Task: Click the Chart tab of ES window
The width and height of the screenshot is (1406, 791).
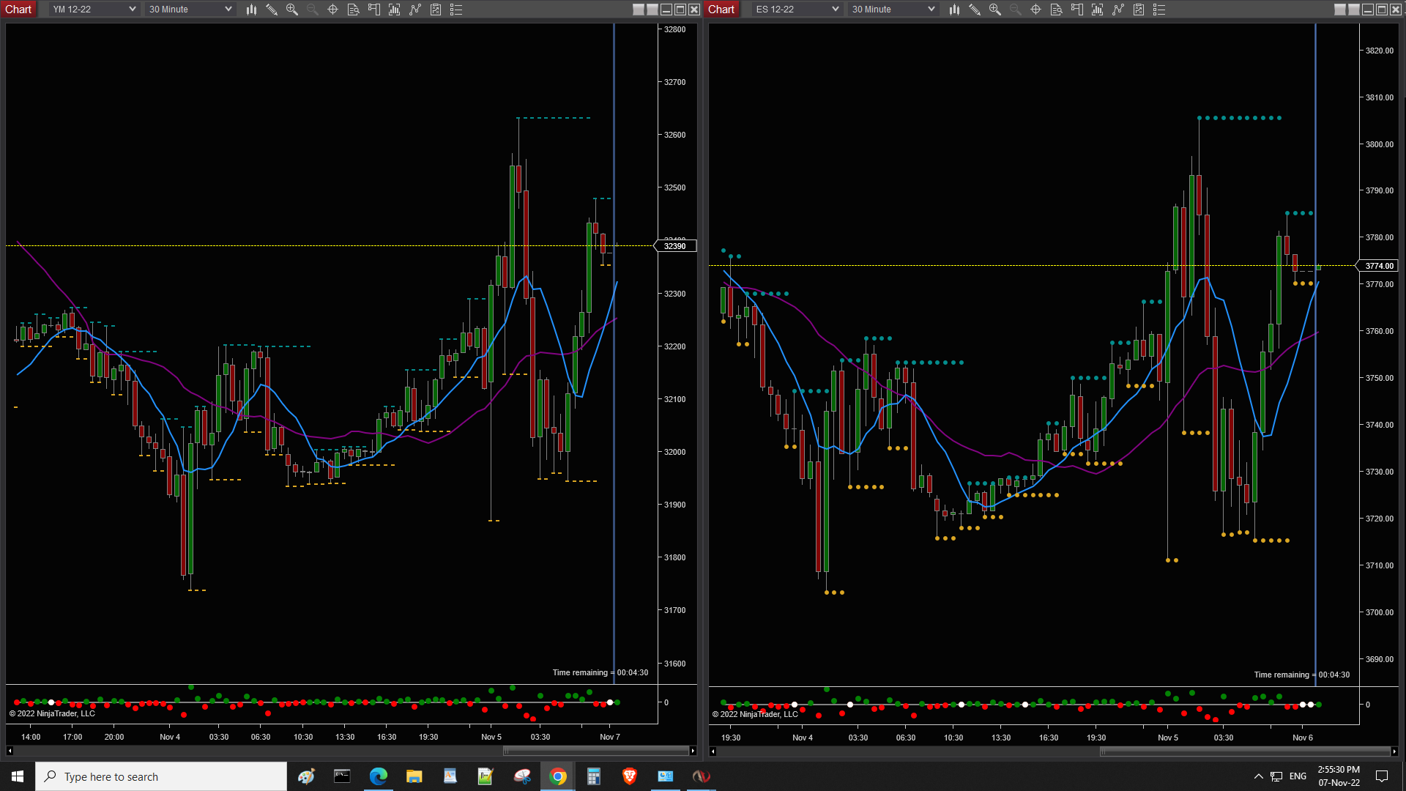Action: (721, 10)
